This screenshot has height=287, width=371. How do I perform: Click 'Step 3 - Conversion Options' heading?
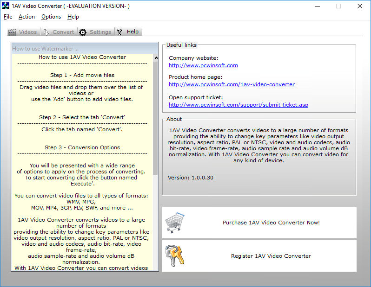pyautogui.click(x=82, y=147)
